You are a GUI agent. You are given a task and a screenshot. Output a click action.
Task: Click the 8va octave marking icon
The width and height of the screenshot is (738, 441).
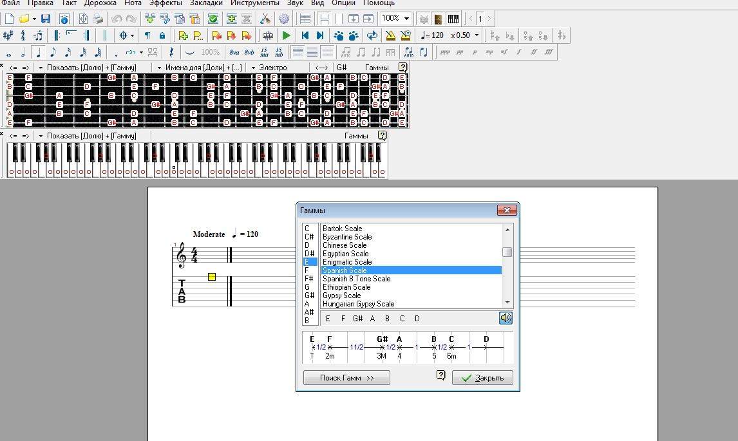coord(234,52)
